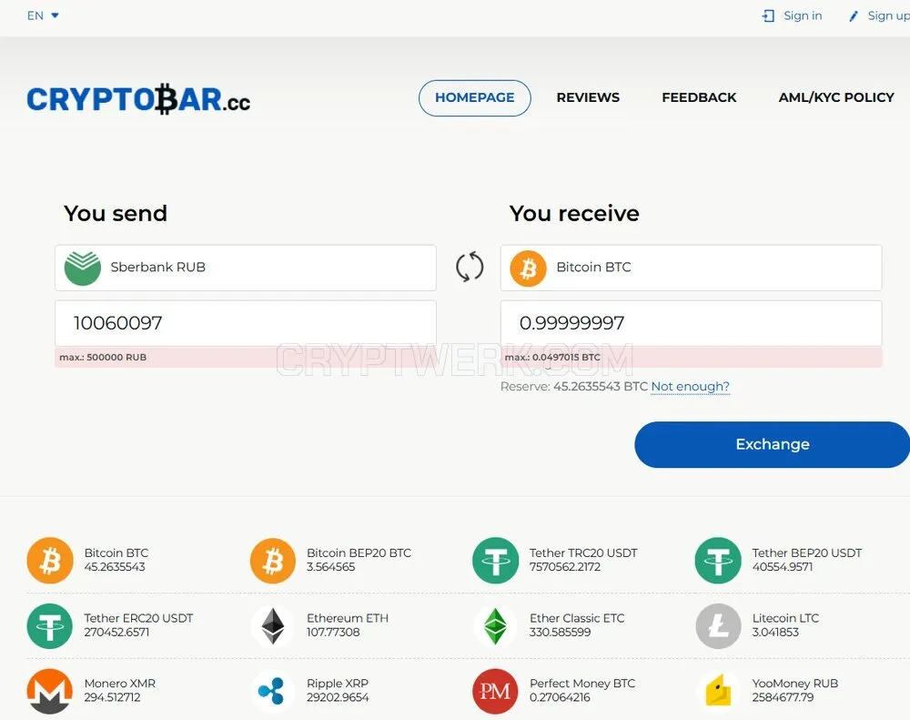910x720 pixels.
Task: Click the You send heading
Action: click(116, 214)
